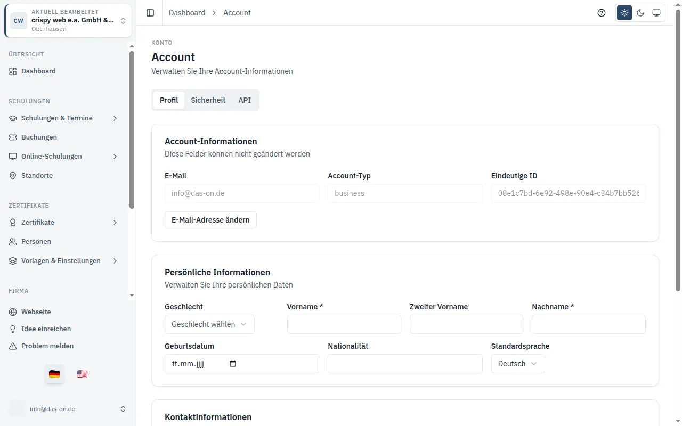Click the Problem melden warning triangle icon
Viewport: 682px width, 426px height.
click(x=13, y=346)
